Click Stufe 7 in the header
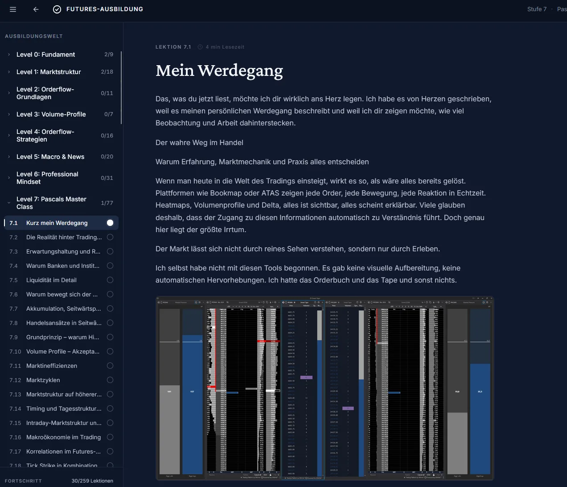The width and height of the screenshot is (567, 487). [x=537, y=9]
